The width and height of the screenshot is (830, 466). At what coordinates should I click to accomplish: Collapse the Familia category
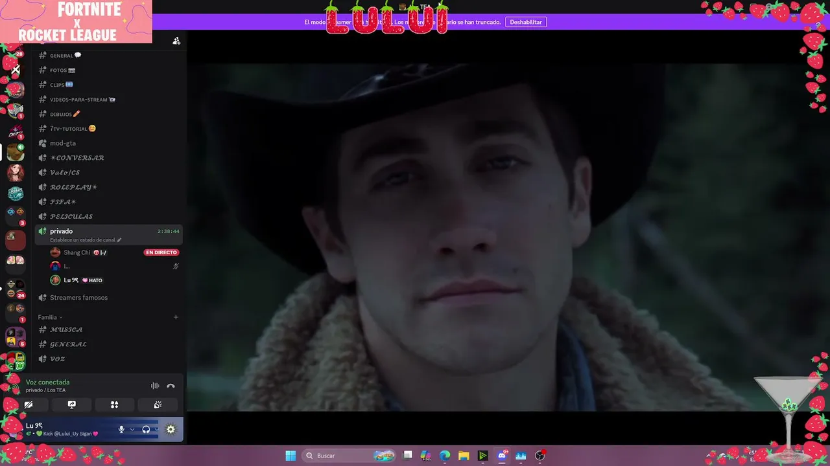point(50,317)
